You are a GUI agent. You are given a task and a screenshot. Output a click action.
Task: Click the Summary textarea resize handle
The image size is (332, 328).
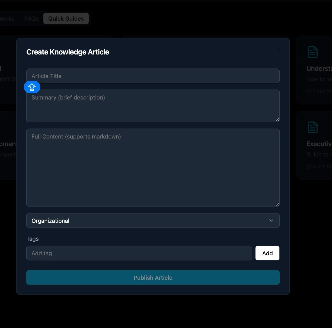click(x=277, y=120)
